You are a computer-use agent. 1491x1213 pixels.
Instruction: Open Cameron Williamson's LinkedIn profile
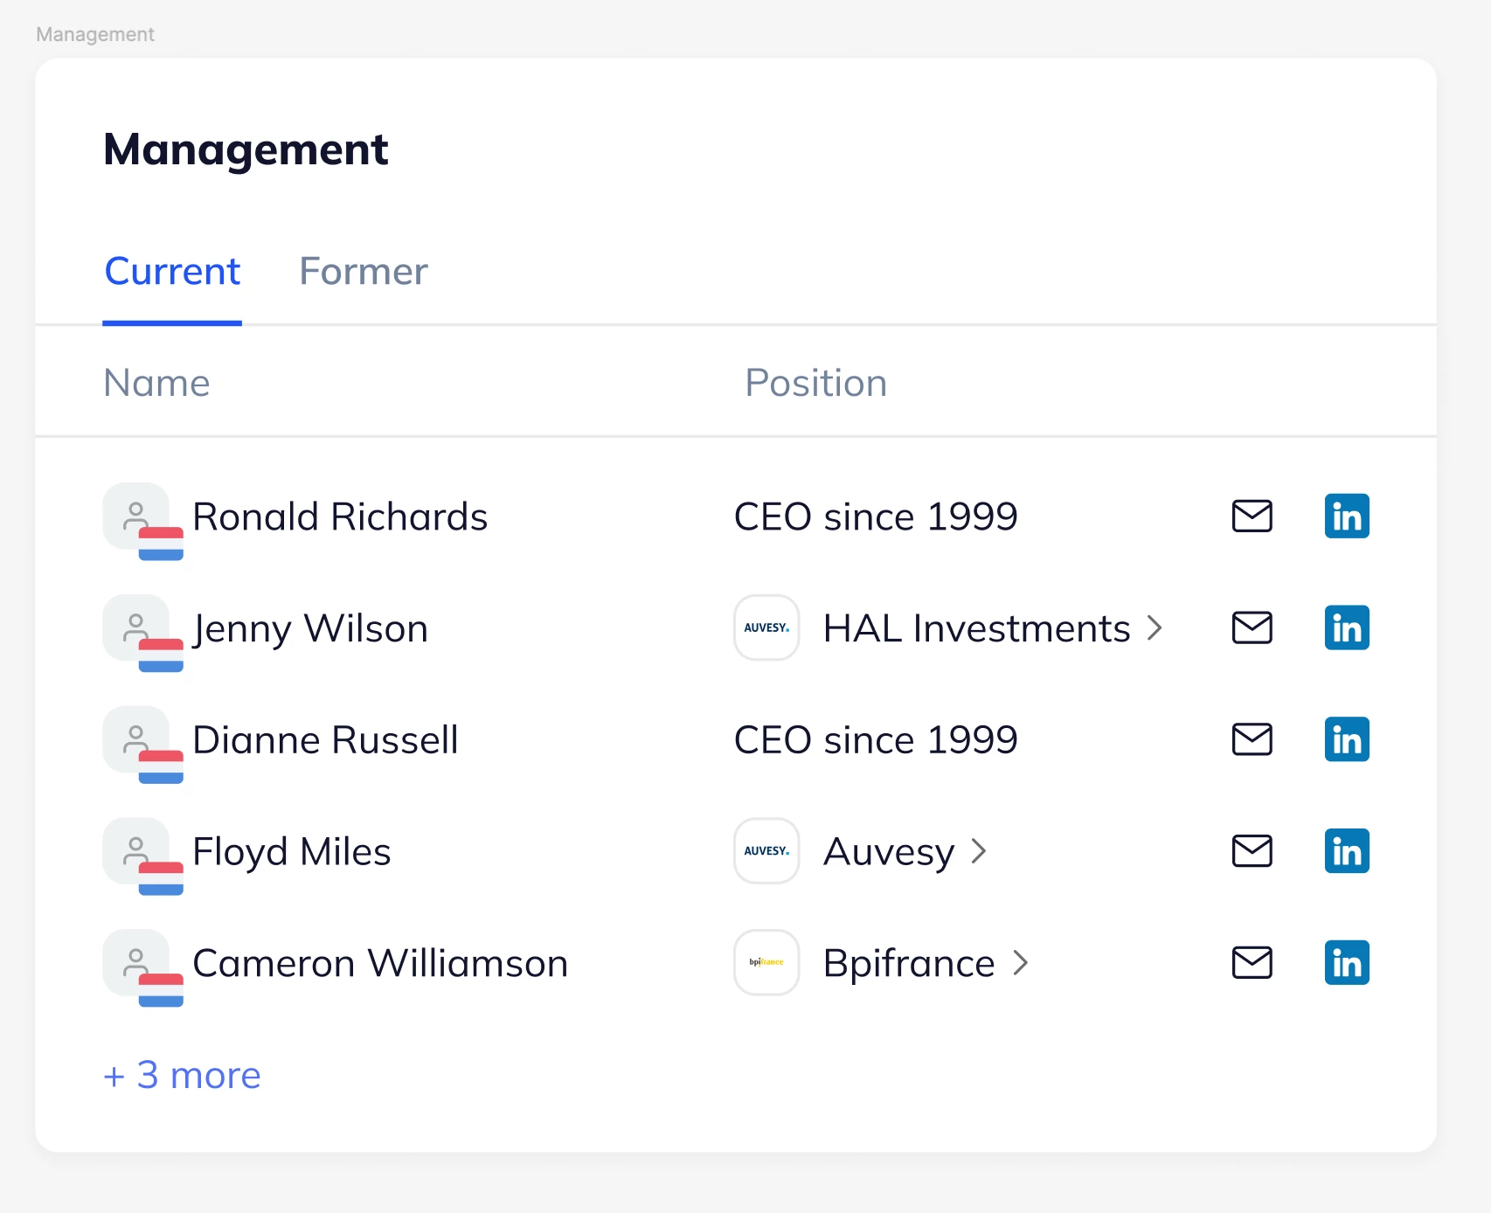click(x=1346, y=963)
